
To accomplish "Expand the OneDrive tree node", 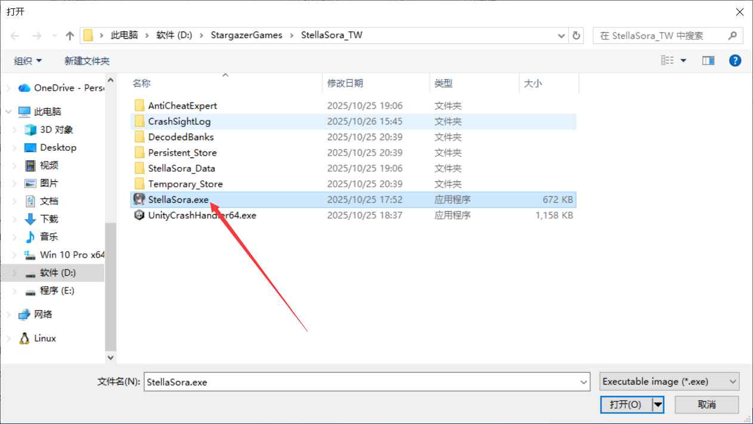I will [8, 88].
